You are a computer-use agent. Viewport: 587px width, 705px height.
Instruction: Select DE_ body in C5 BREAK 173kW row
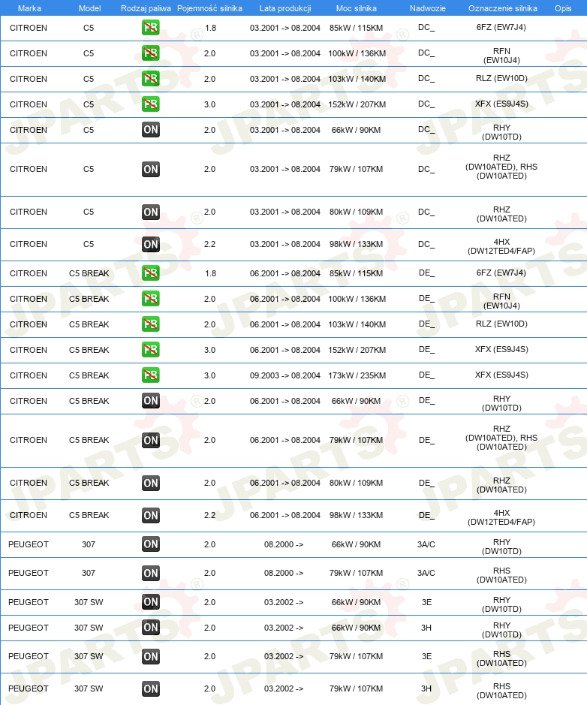(426, 375)
